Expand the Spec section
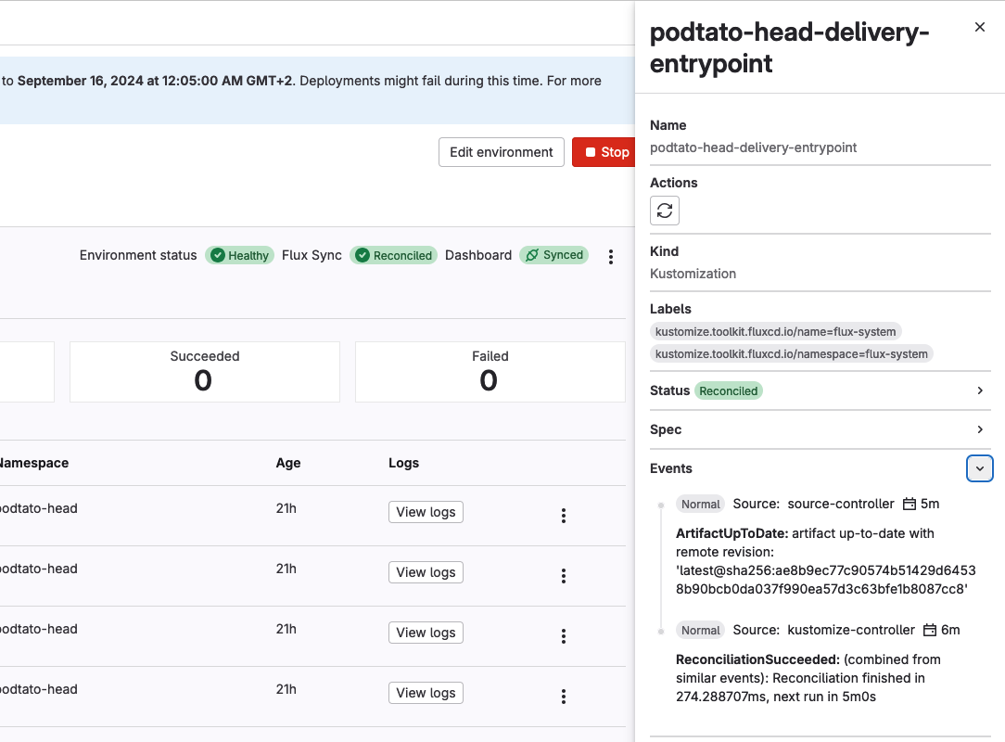This screenshot has width=1005, height=742. tap(980, 429)
